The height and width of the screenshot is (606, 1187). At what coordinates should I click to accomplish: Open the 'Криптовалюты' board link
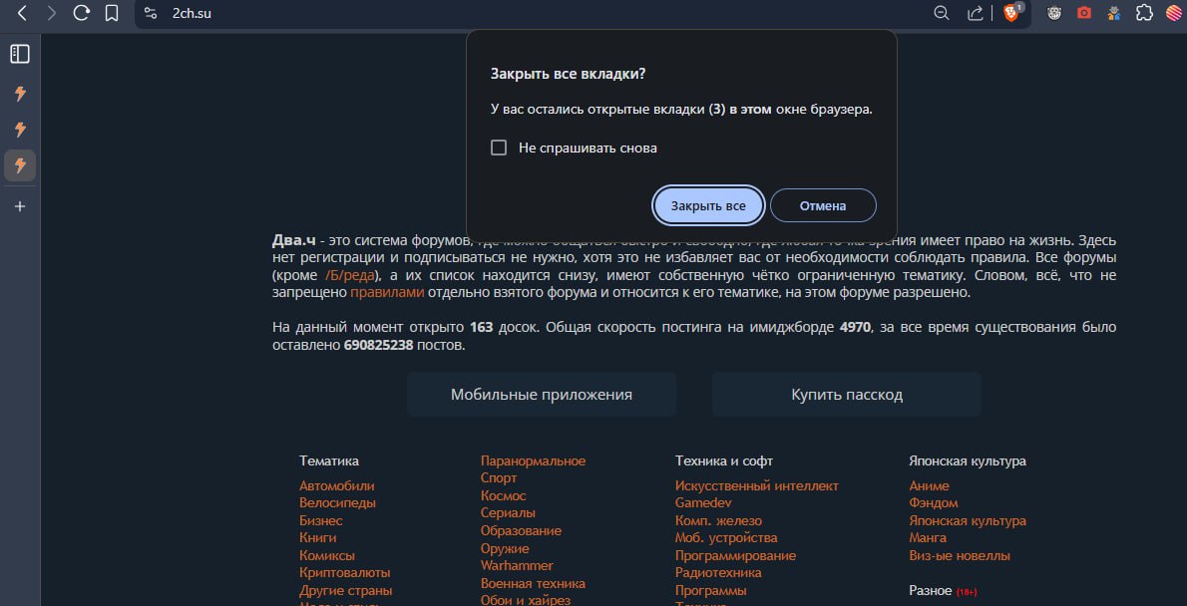coord(344,573)
